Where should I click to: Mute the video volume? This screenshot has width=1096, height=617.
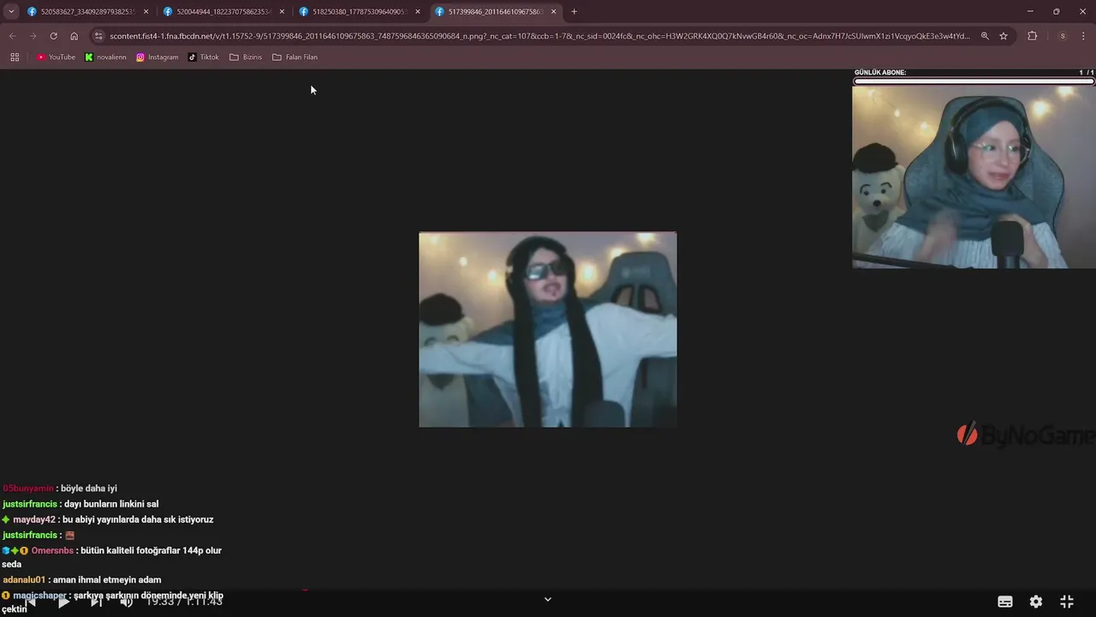click(126, 602)
